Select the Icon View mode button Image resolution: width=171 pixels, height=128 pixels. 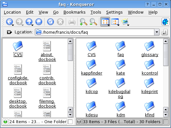pyautogui.click(x=105, y=22)
